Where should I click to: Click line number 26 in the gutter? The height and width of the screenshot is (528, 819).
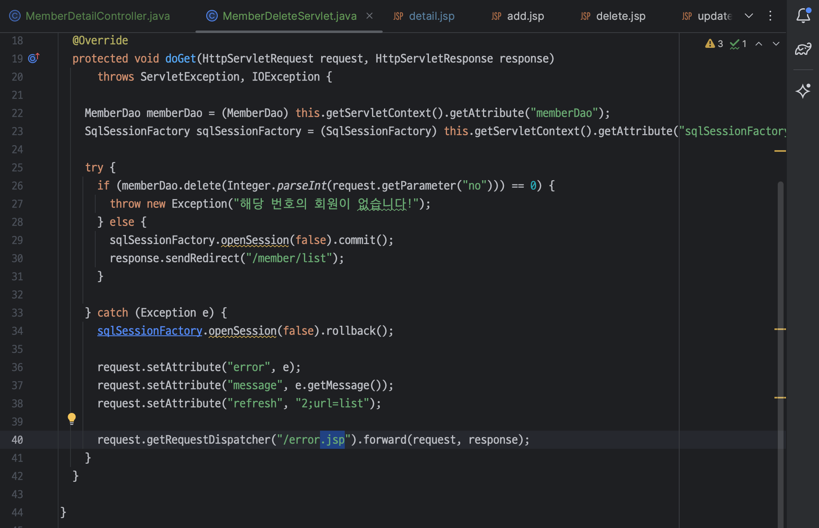pos(17,186)
